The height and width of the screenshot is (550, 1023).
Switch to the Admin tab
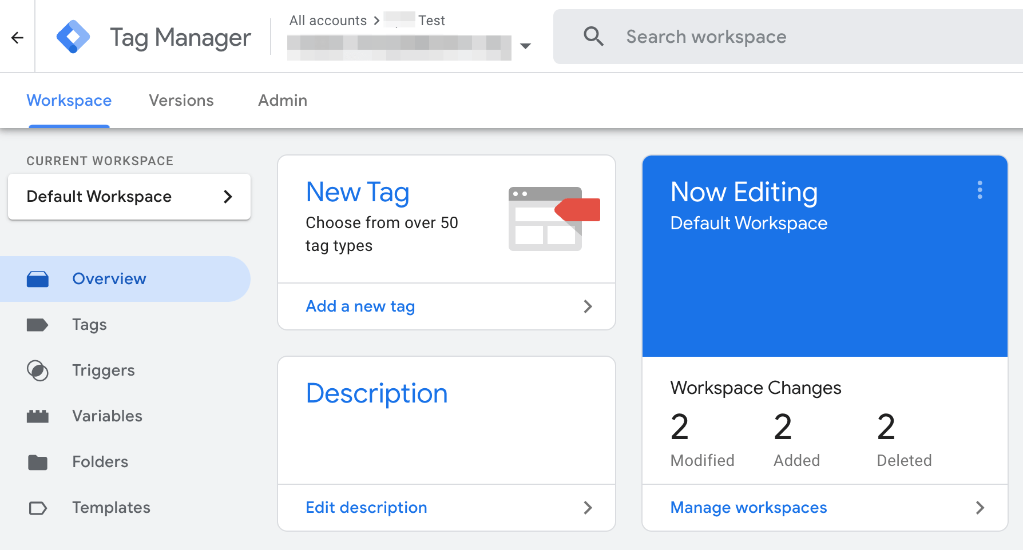click(x=283, y=101)
